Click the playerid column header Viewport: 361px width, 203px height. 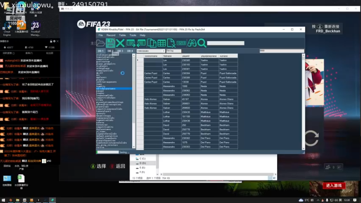(x=190, y=56)
